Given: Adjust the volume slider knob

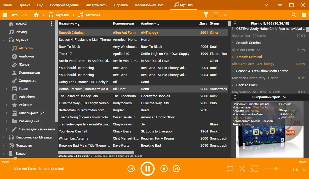Looking at the screenshot, I should [x=276, y=169].
